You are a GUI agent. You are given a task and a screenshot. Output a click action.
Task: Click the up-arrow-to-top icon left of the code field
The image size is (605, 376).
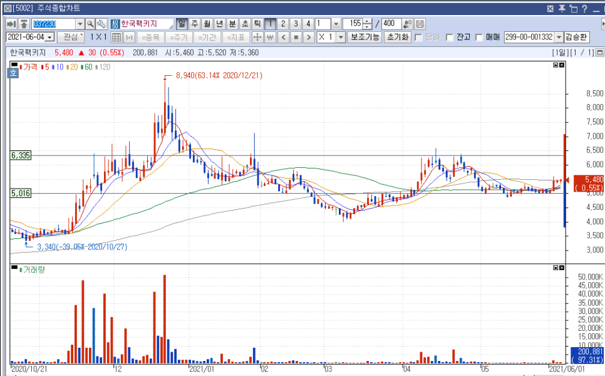tap(24, 24)
